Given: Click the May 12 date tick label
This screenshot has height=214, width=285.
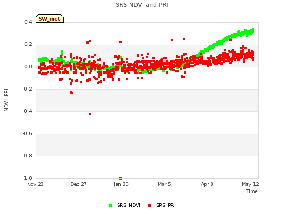Looking at the screenshot, I should [250, 184].
